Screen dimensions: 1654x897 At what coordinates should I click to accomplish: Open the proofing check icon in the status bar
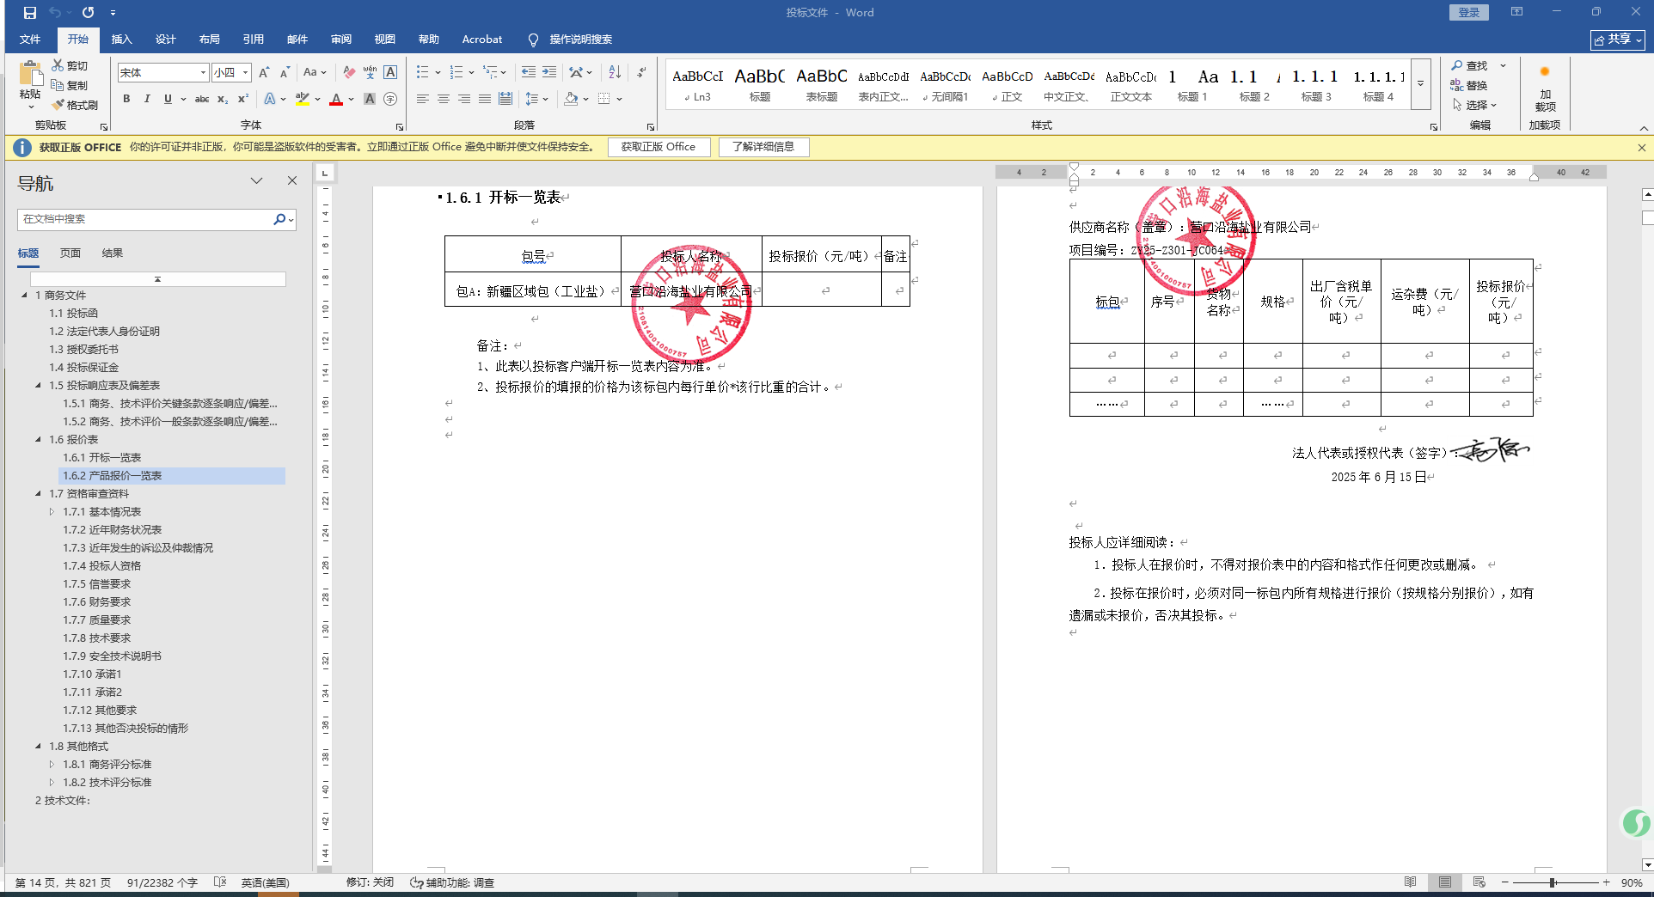(x=220, y=882)
